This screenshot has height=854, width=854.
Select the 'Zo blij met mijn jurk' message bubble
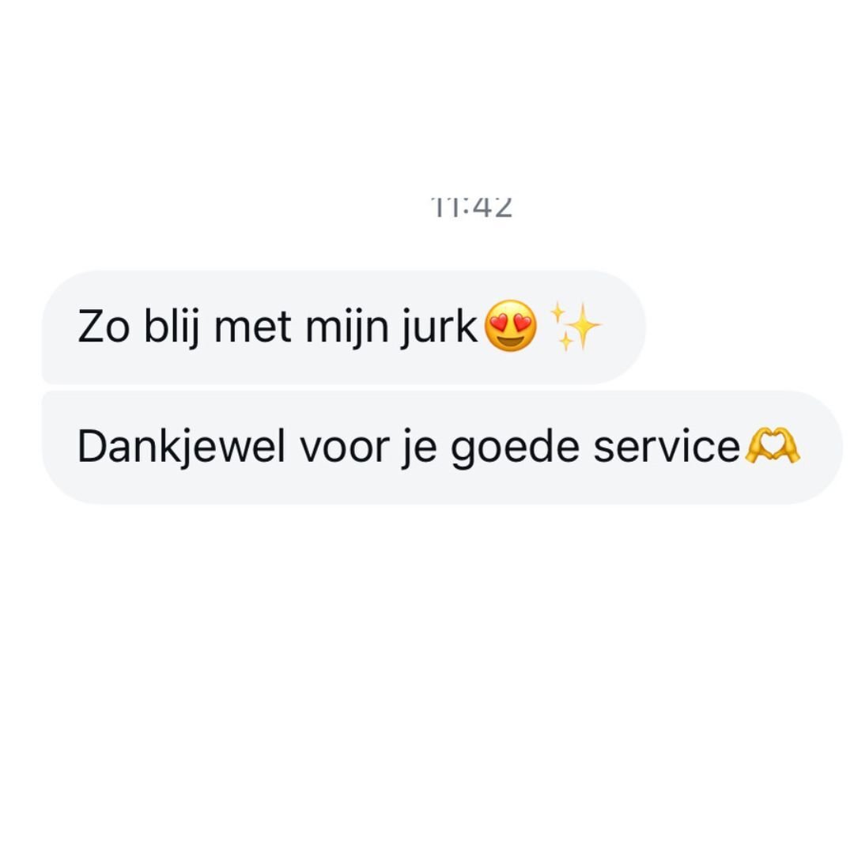point(344,327)
